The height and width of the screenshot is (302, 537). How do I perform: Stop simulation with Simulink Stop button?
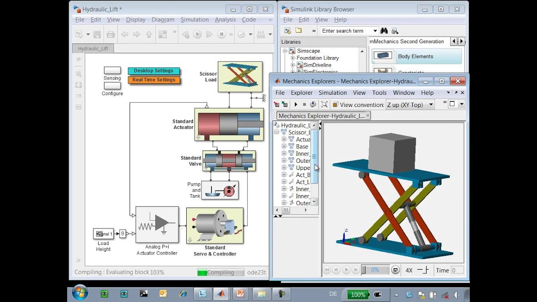point(222,34)
